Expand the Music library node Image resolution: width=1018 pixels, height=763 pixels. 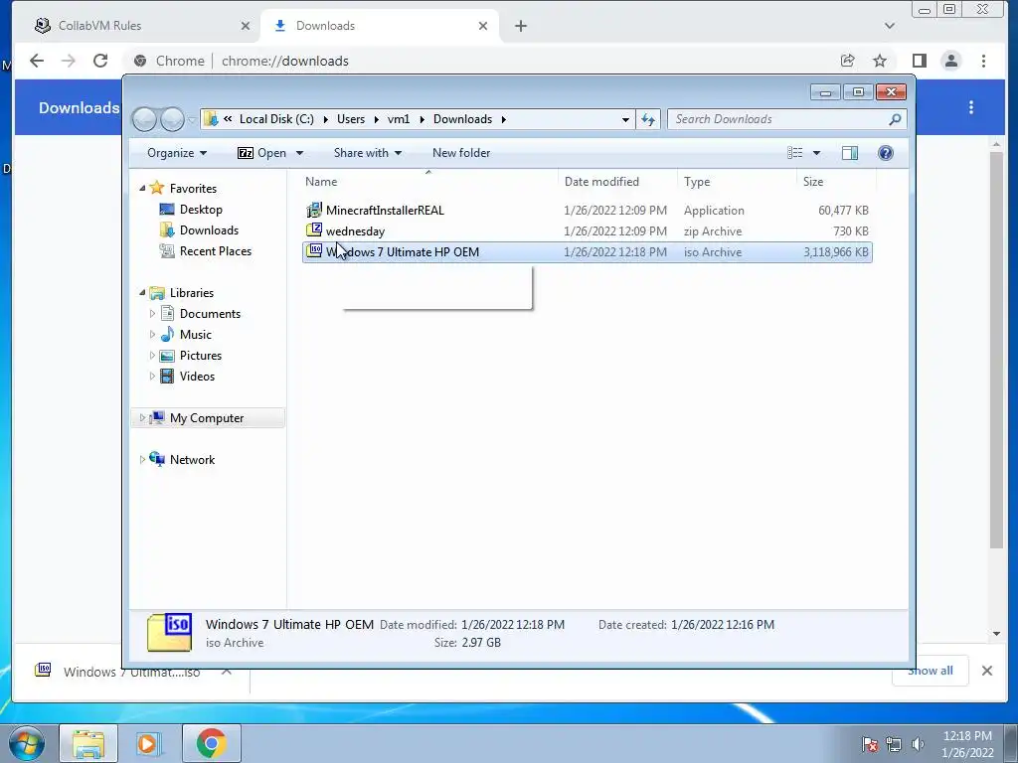point(152,334)
